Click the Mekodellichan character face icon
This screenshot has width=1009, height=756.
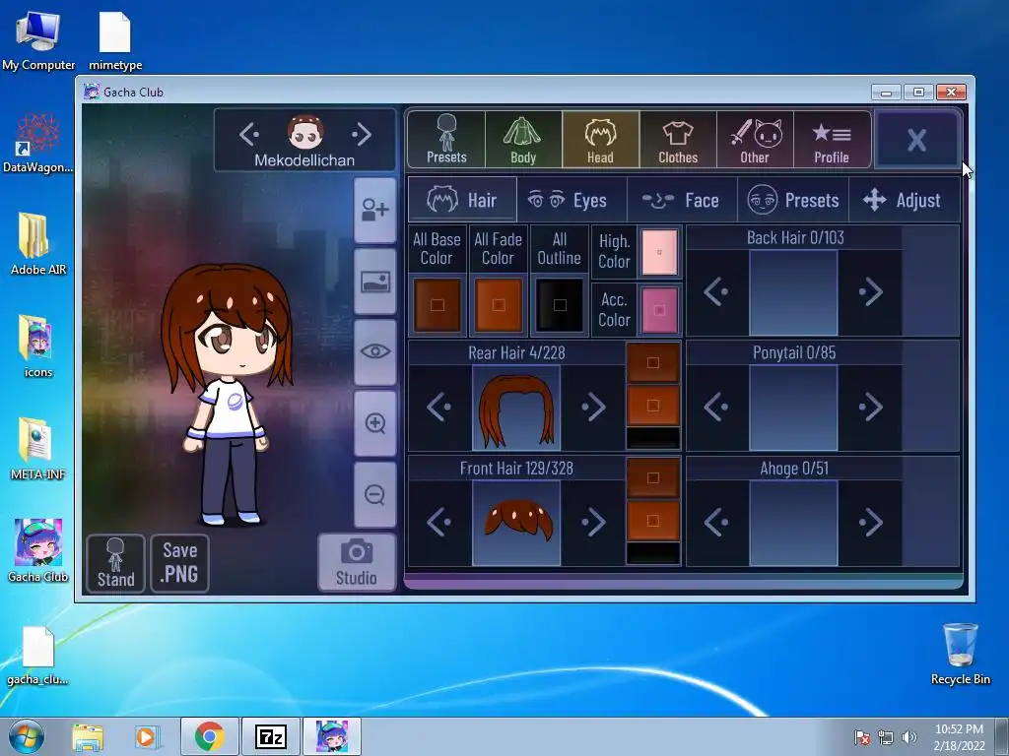(305, 132)
